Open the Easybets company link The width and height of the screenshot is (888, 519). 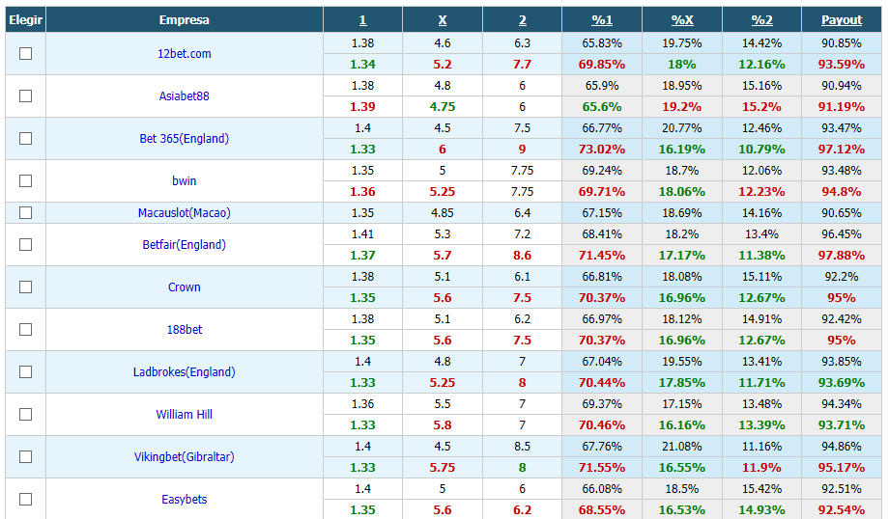pyautogui.click(x=184, y=499)
